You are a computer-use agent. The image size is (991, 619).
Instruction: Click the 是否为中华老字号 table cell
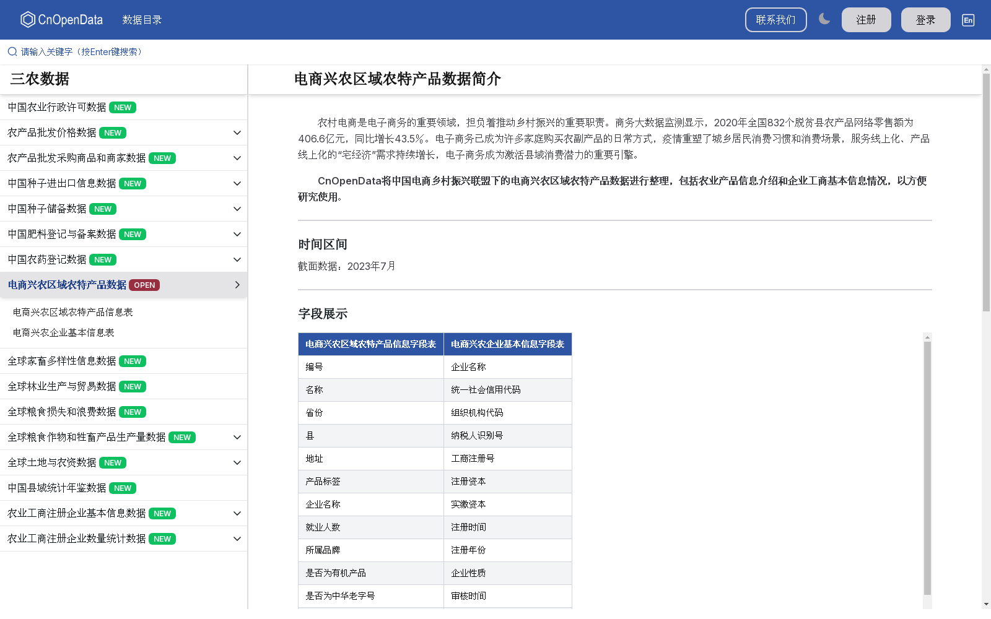coord(370,595)
